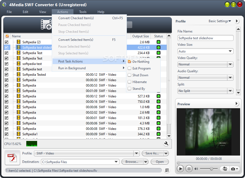Open the Split dropdown

pos(230,91)
